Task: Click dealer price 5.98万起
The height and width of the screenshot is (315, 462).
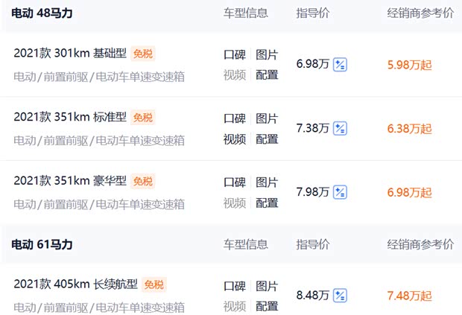Action: pos(409,65)
